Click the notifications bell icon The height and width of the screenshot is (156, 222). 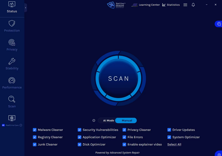(193, 5)
